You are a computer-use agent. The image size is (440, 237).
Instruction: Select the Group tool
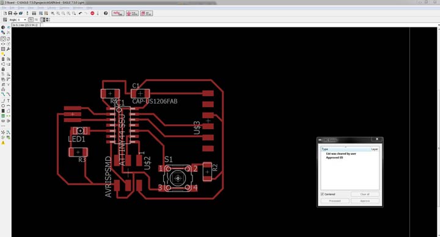(x=3, y=49)
